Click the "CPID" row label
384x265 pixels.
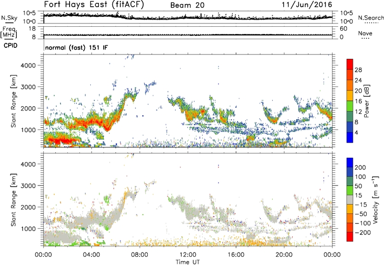[x=11, y=45]
